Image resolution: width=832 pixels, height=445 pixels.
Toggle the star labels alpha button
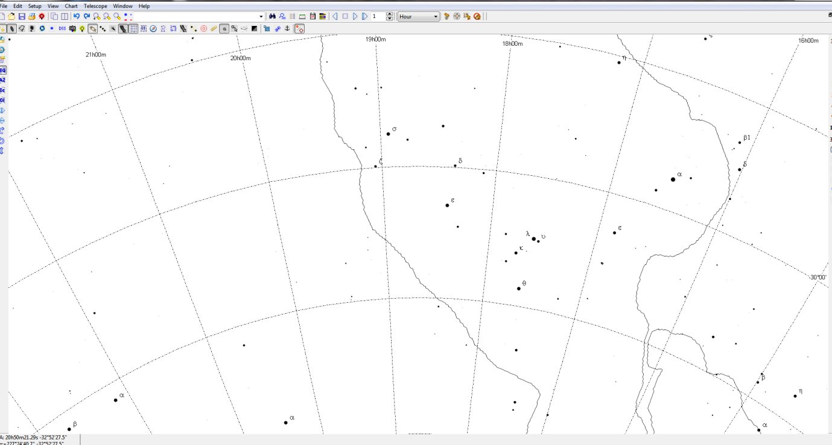click(x=224, y=28)
